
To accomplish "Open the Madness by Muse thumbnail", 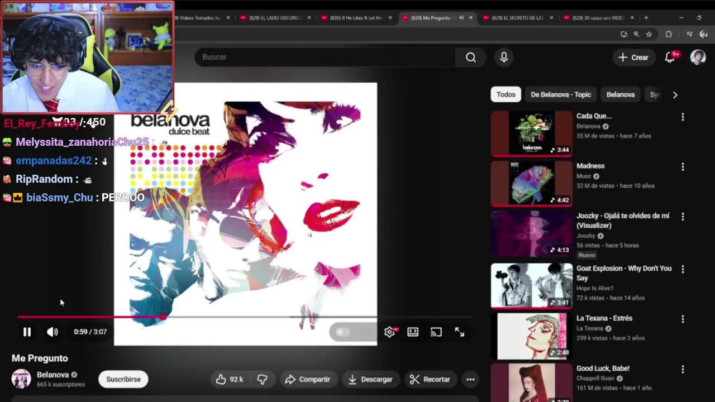I will [532, 184].
